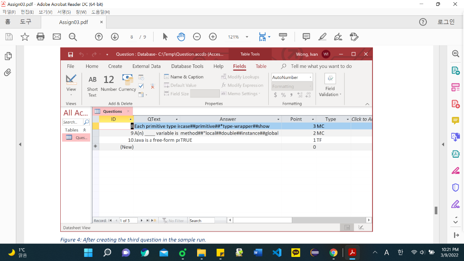Bookmark the file with the star icon
Viewport: 464px width, 261px height.
[x=25, y=37]
